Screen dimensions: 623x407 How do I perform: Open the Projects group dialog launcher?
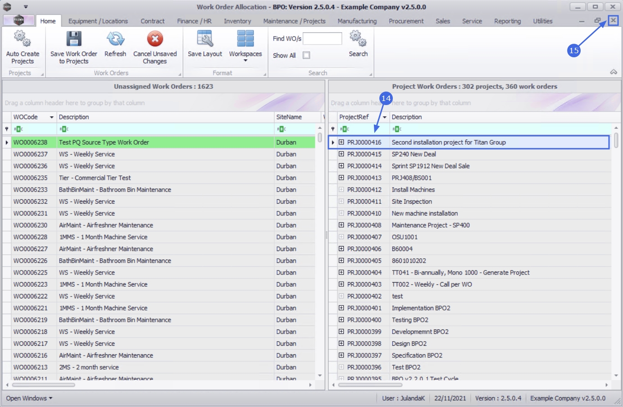click(42, 74)
